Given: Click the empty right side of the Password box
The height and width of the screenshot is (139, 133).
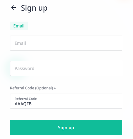Looking at the screenshot, I should click(x=93, y=68).
